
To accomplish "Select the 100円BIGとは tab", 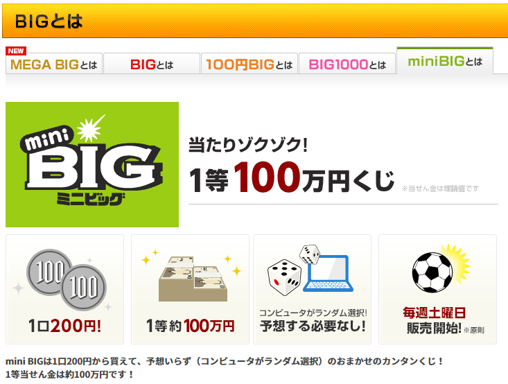I will (249, 64).
